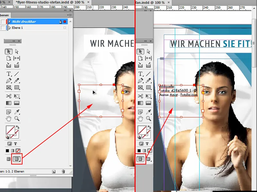
Task: Enable Normal view mode in the right toolbox
Action: [x=140, y=159]
